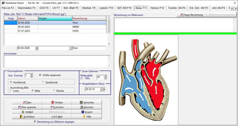Viewport: 238px width, 126px height.
Task: Uncheck Bemerkung zur Bildserie anzeigen
Action: (x=35, y=122)
